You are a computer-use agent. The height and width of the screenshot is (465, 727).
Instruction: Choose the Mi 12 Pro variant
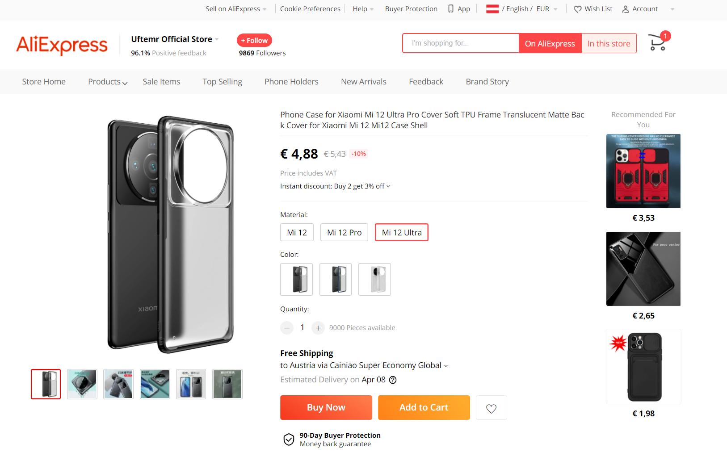344,232
